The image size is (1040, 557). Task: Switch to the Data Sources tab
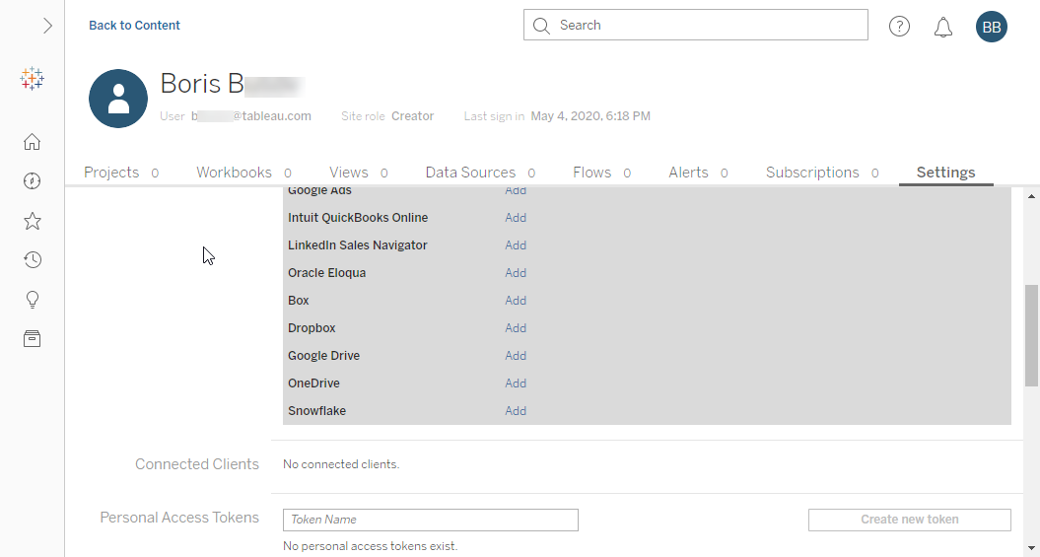[480, 173]
